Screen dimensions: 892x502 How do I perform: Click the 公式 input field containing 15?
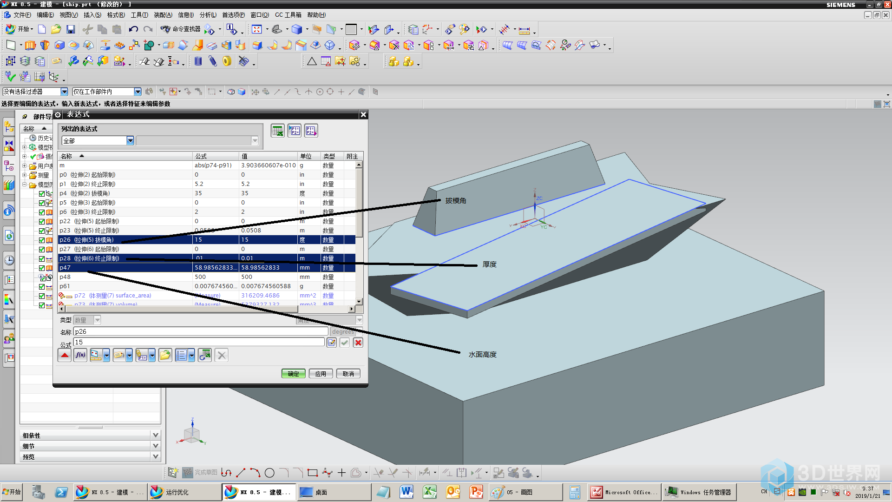[199, 342]
